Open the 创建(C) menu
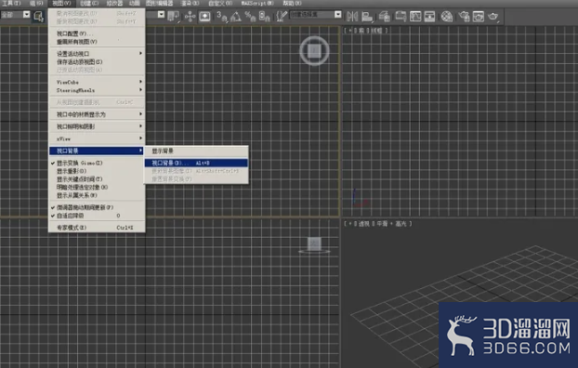This screenshot has width=578, height=368. (x=89, y=4)
